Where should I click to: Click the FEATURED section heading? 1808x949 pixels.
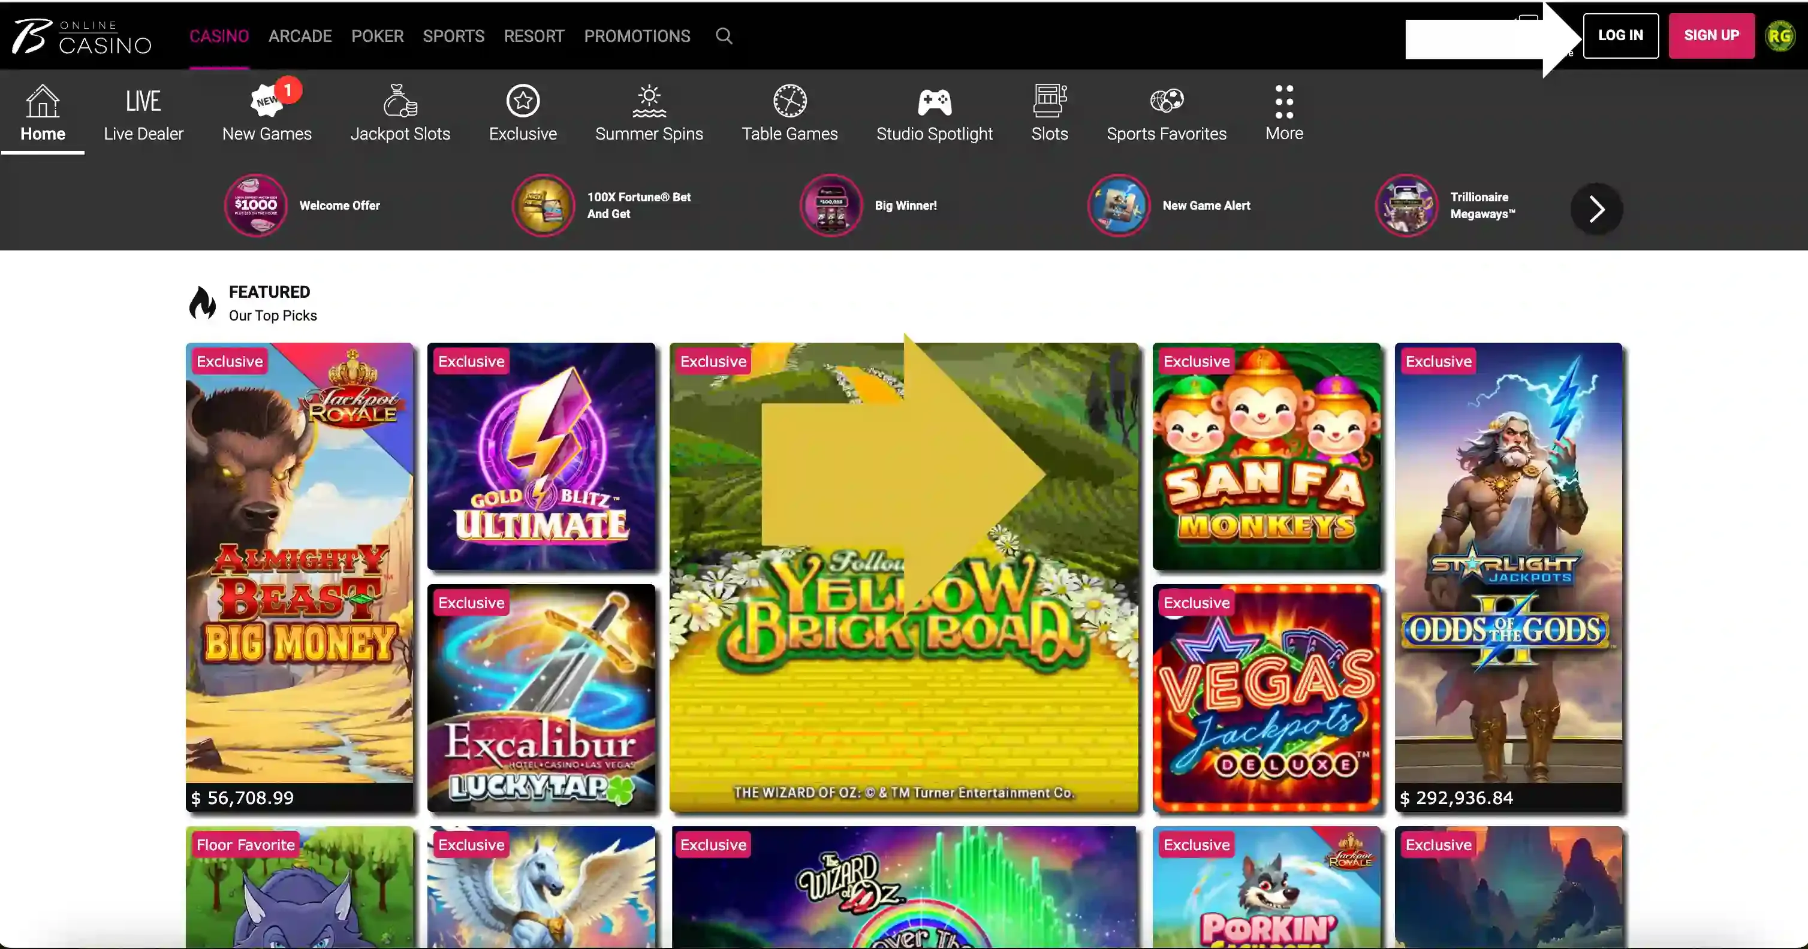pos(270,292)
